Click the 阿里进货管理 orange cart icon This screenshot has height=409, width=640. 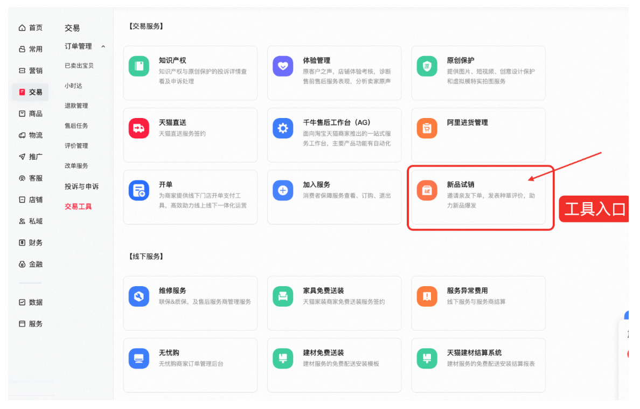click(x=427, y=128)
